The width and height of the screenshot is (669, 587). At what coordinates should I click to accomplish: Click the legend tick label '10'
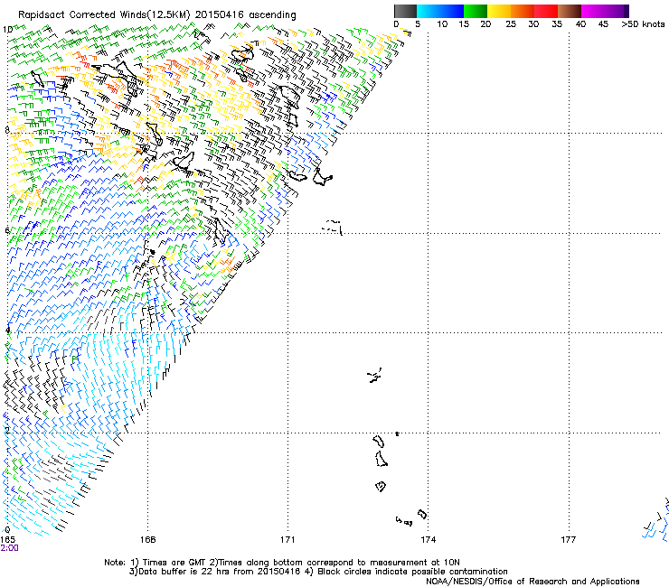point(442,24)
